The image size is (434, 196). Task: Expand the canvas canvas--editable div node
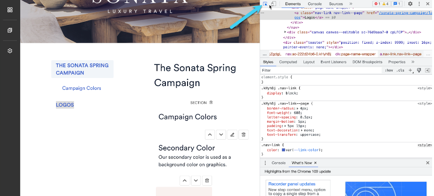pos(286,32)
